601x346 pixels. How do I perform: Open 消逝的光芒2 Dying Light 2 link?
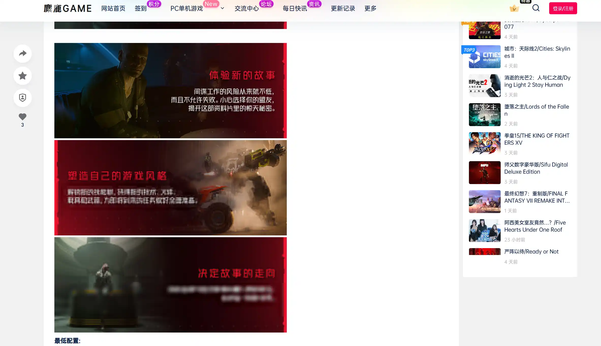click(x=537, y=81)
